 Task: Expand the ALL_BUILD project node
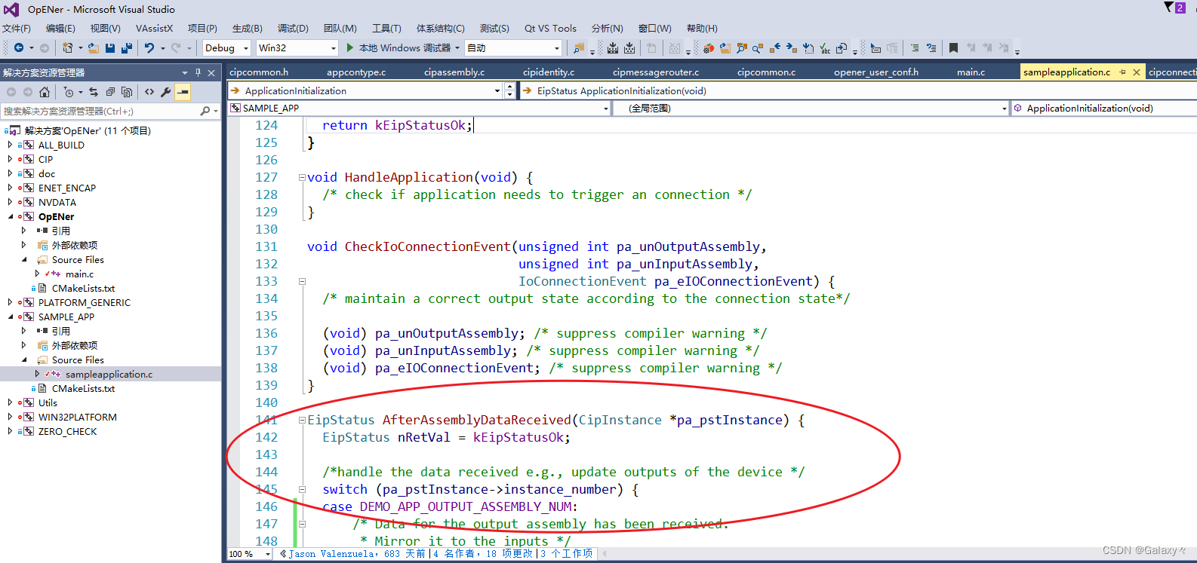10,145
